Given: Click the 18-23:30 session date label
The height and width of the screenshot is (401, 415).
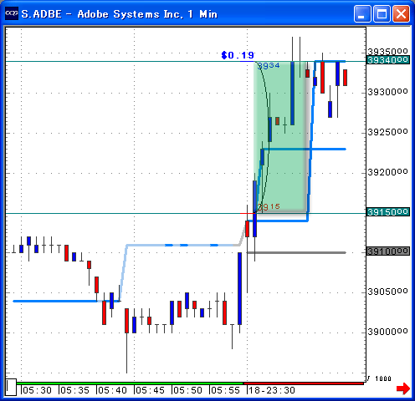Looking at the screenshot, I should tap(272, 390).
